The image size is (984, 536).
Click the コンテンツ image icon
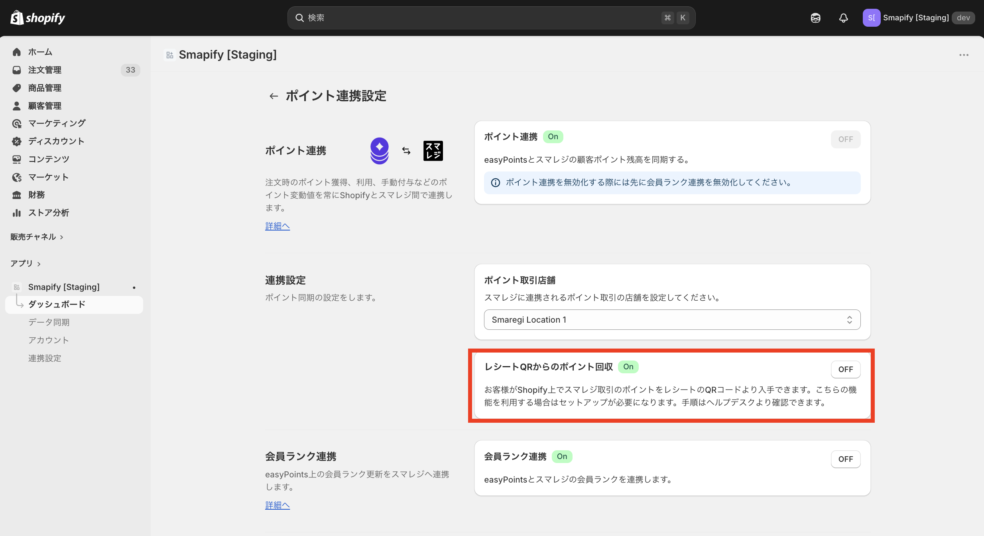17,159
